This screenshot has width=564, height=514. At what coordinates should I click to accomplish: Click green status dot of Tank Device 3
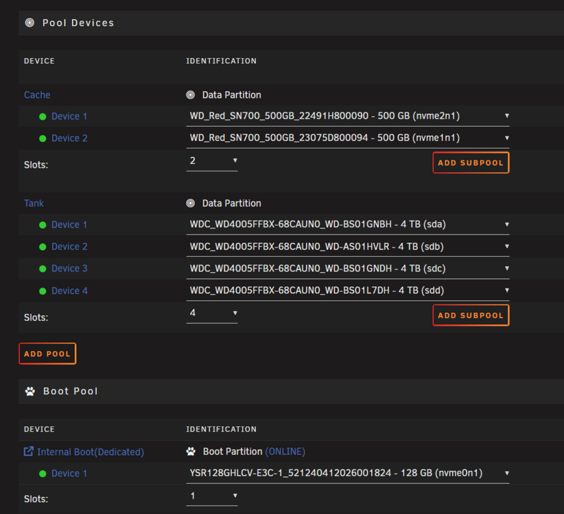tap(43, 269)
